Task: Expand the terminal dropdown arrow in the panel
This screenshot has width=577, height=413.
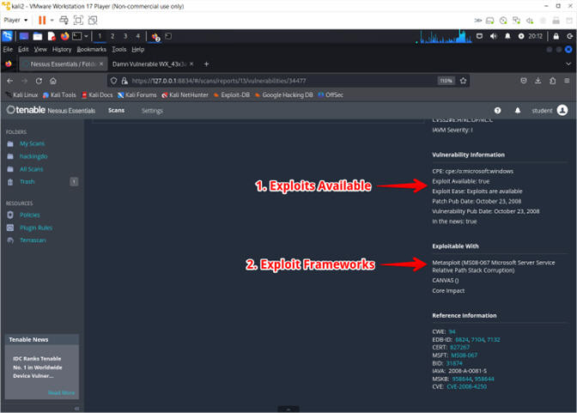Action: tap(86, 36)
